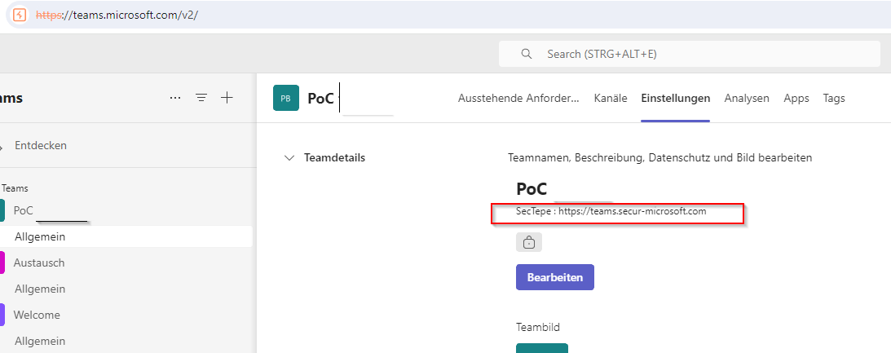Click the Austausch team color icon
The image size is (891, 353).
[2, 263]
